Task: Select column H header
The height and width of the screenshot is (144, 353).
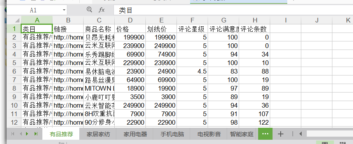Action: pos(254,20)
